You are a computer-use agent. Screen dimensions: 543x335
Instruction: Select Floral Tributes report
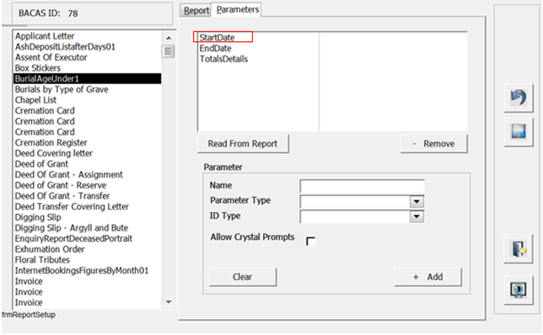pos(88,259)
